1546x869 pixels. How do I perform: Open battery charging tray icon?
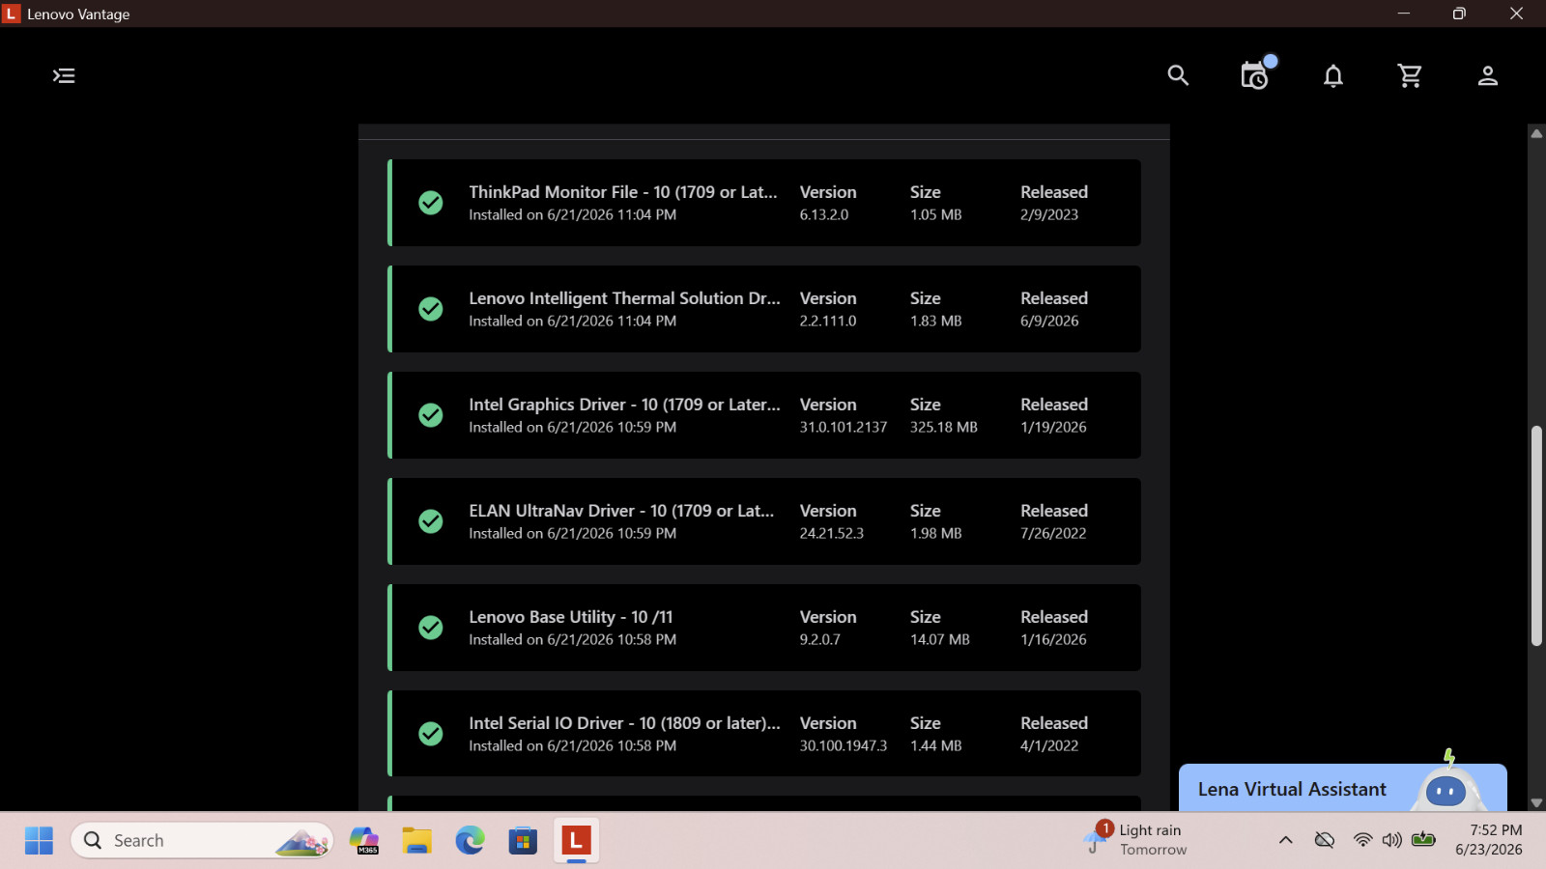click(1423, 839)
